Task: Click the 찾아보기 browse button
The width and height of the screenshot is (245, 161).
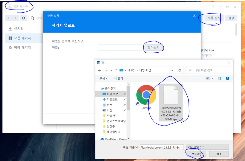Action: click(x=153, y=48)
